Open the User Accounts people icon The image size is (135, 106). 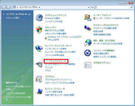click(x=88, y=18)
